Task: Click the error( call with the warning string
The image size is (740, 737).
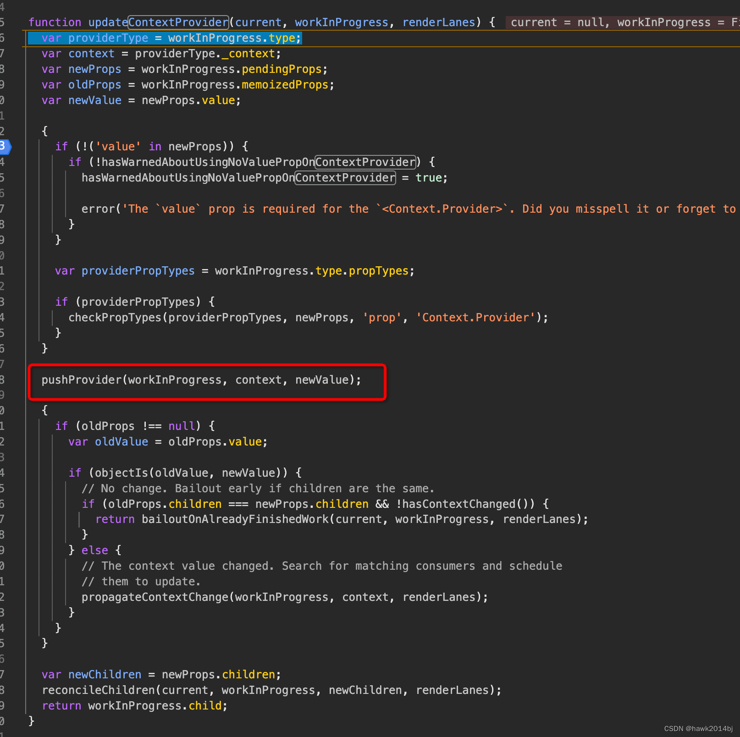Action: pyautogui.click(x=98, y=209)
